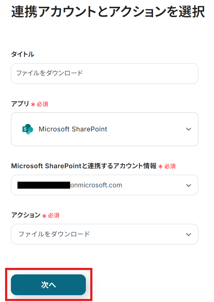This screenshot has height=302, width=214.
Task: Click the アクション field label
Action: point(26,215)
